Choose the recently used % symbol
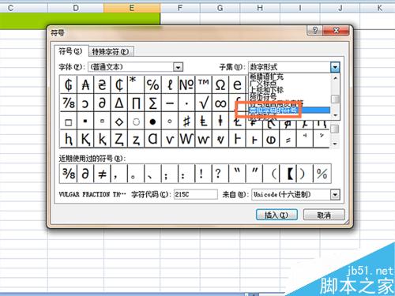Screen dimensions: 395x296 [x=322, y=174]
